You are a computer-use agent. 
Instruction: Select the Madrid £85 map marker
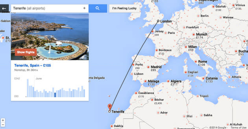[x=148, y=67]
